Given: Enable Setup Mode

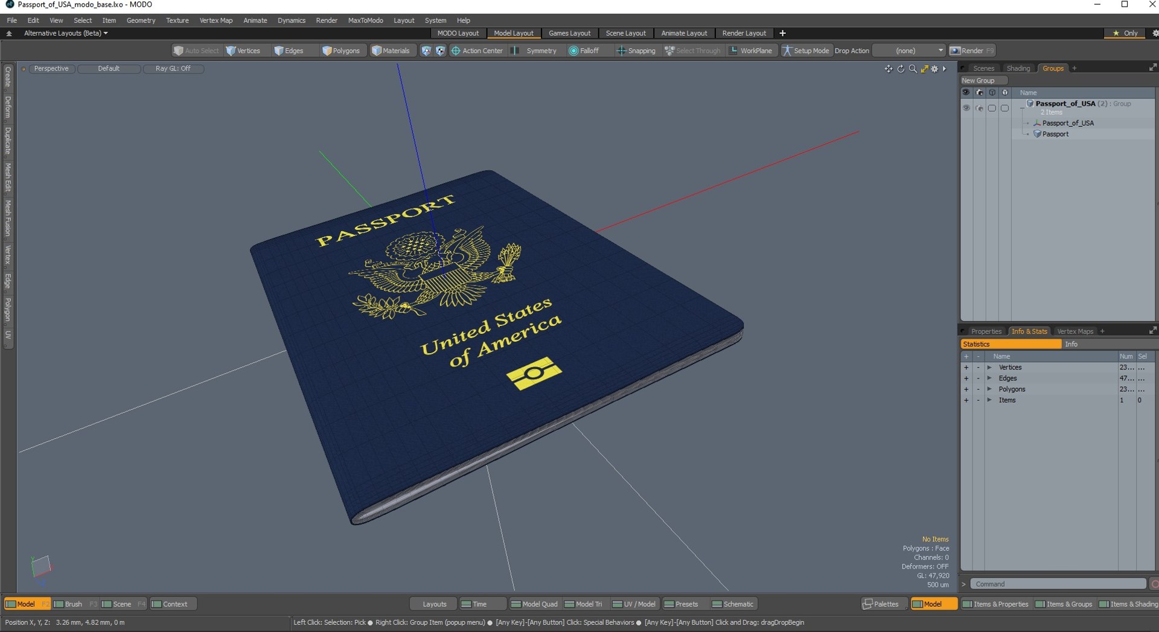Looking at the screenshot, I should click(806, 51).
